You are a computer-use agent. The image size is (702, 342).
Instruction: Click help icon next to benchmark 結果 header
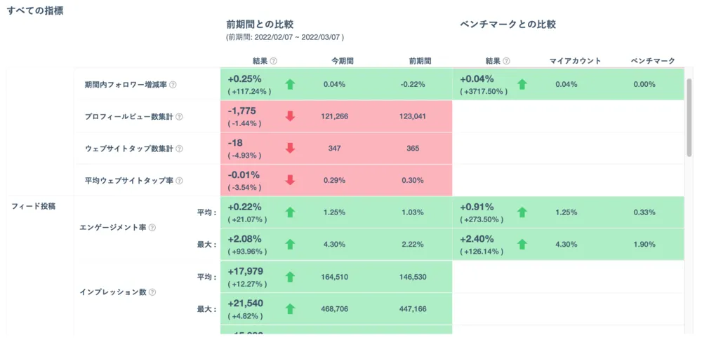tap(506, 61)
